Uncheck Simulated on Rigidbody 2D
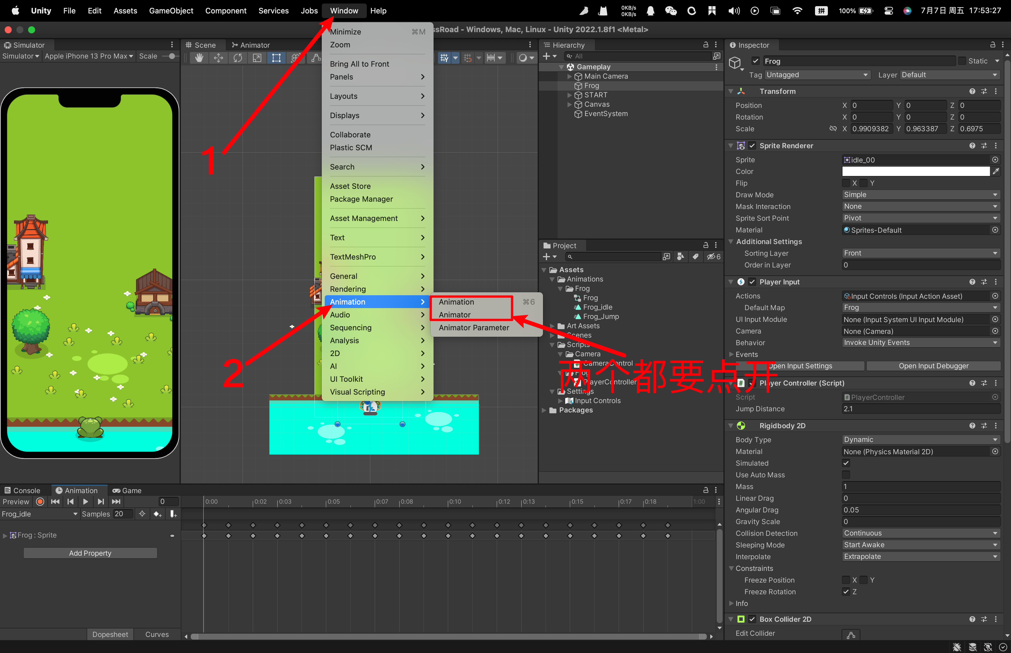The image size is (1011, 653). coord(846,463)
